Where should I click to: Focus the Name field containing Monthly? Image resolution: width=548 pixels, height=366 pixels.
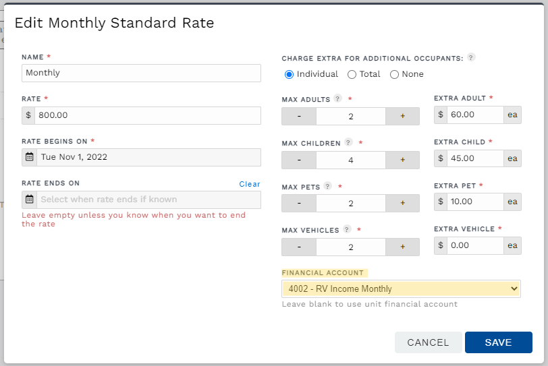coord(141,73)
